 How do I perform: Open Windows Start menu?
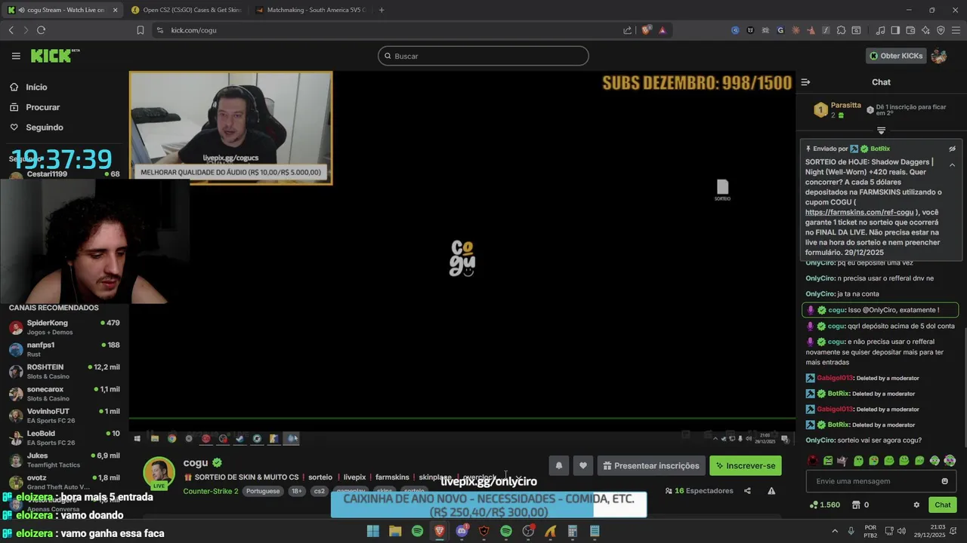coord(372,531)
